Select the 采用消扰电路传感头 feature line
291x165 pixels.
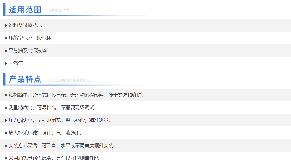(55, 158)
